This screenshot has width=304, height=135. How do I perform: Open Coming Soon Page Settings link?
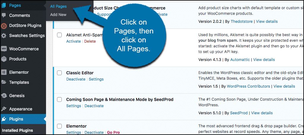point(74,106)
